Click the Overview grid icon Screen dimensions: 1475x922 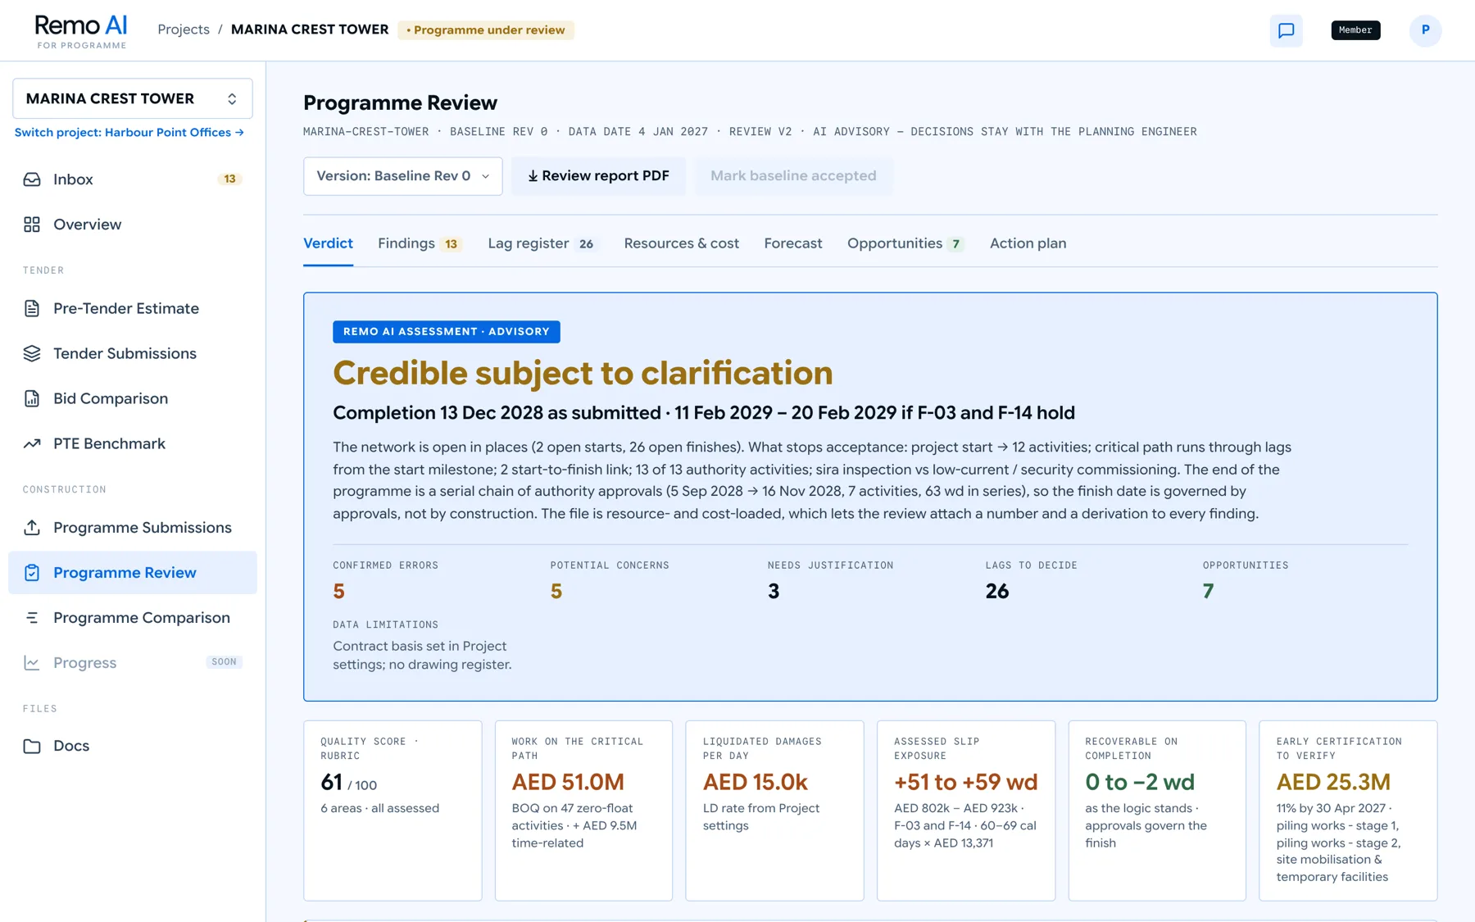click(x=32, y=225)
